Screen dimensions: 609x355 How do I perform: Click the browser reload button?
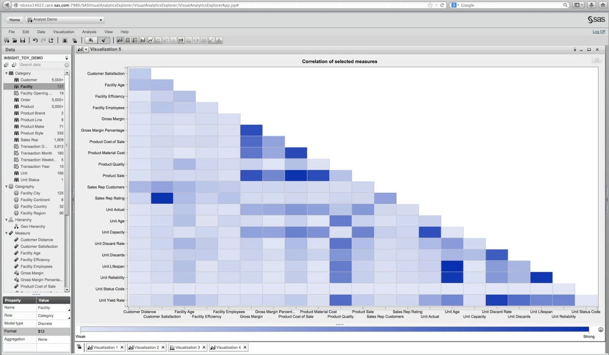pyautogui.click(x=442, y=5)
